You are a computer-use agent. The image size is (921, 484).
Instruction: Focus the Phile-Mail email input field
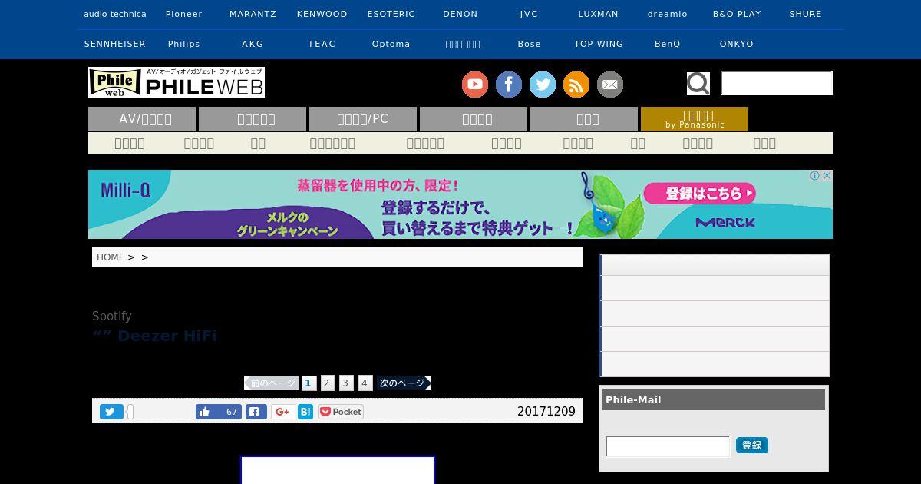668,446
